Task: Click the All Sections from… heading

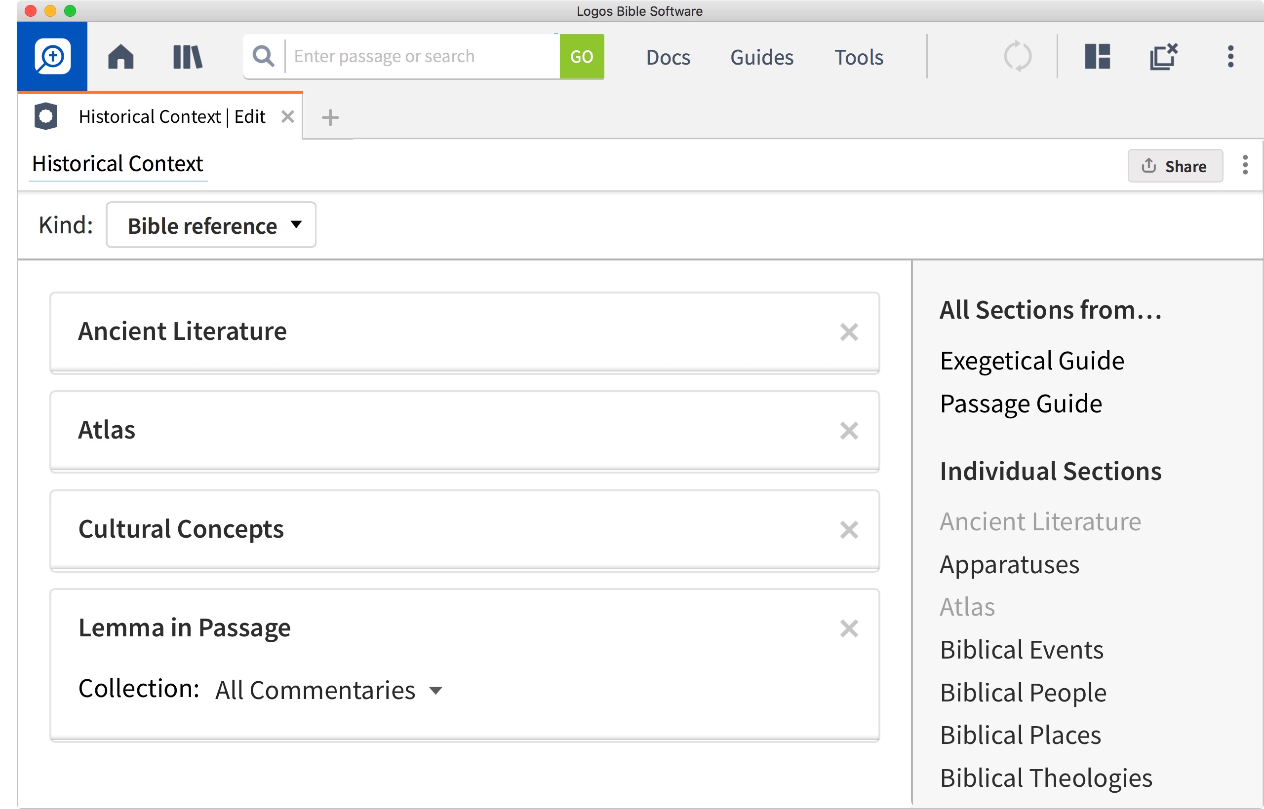Action: [1051, 309]
